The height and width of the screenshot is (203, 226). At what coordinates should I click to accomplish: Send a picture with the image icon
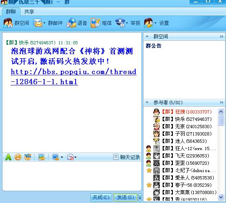point(42,157)
